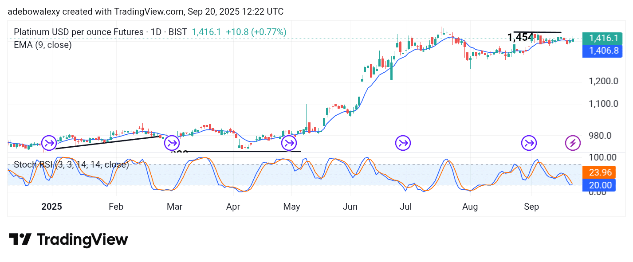Click the contract rollover marker near January 2025
Image resolution: width=633 pixels, height=262 pixels.
point(49,143)
